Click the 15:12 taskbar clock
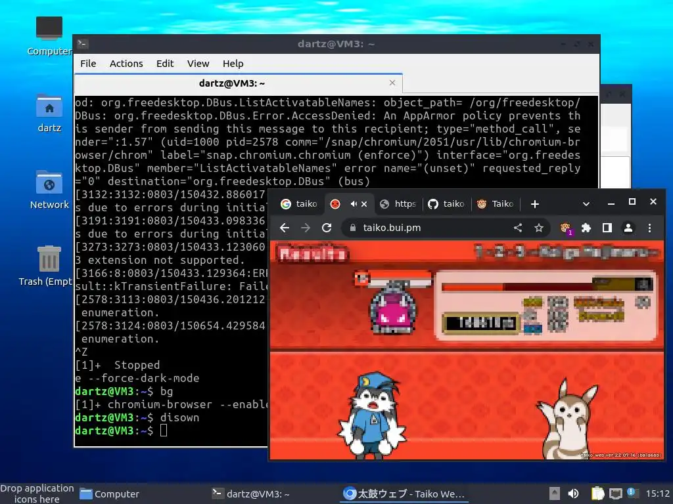 pyautogui.click(x=657, y=493)
